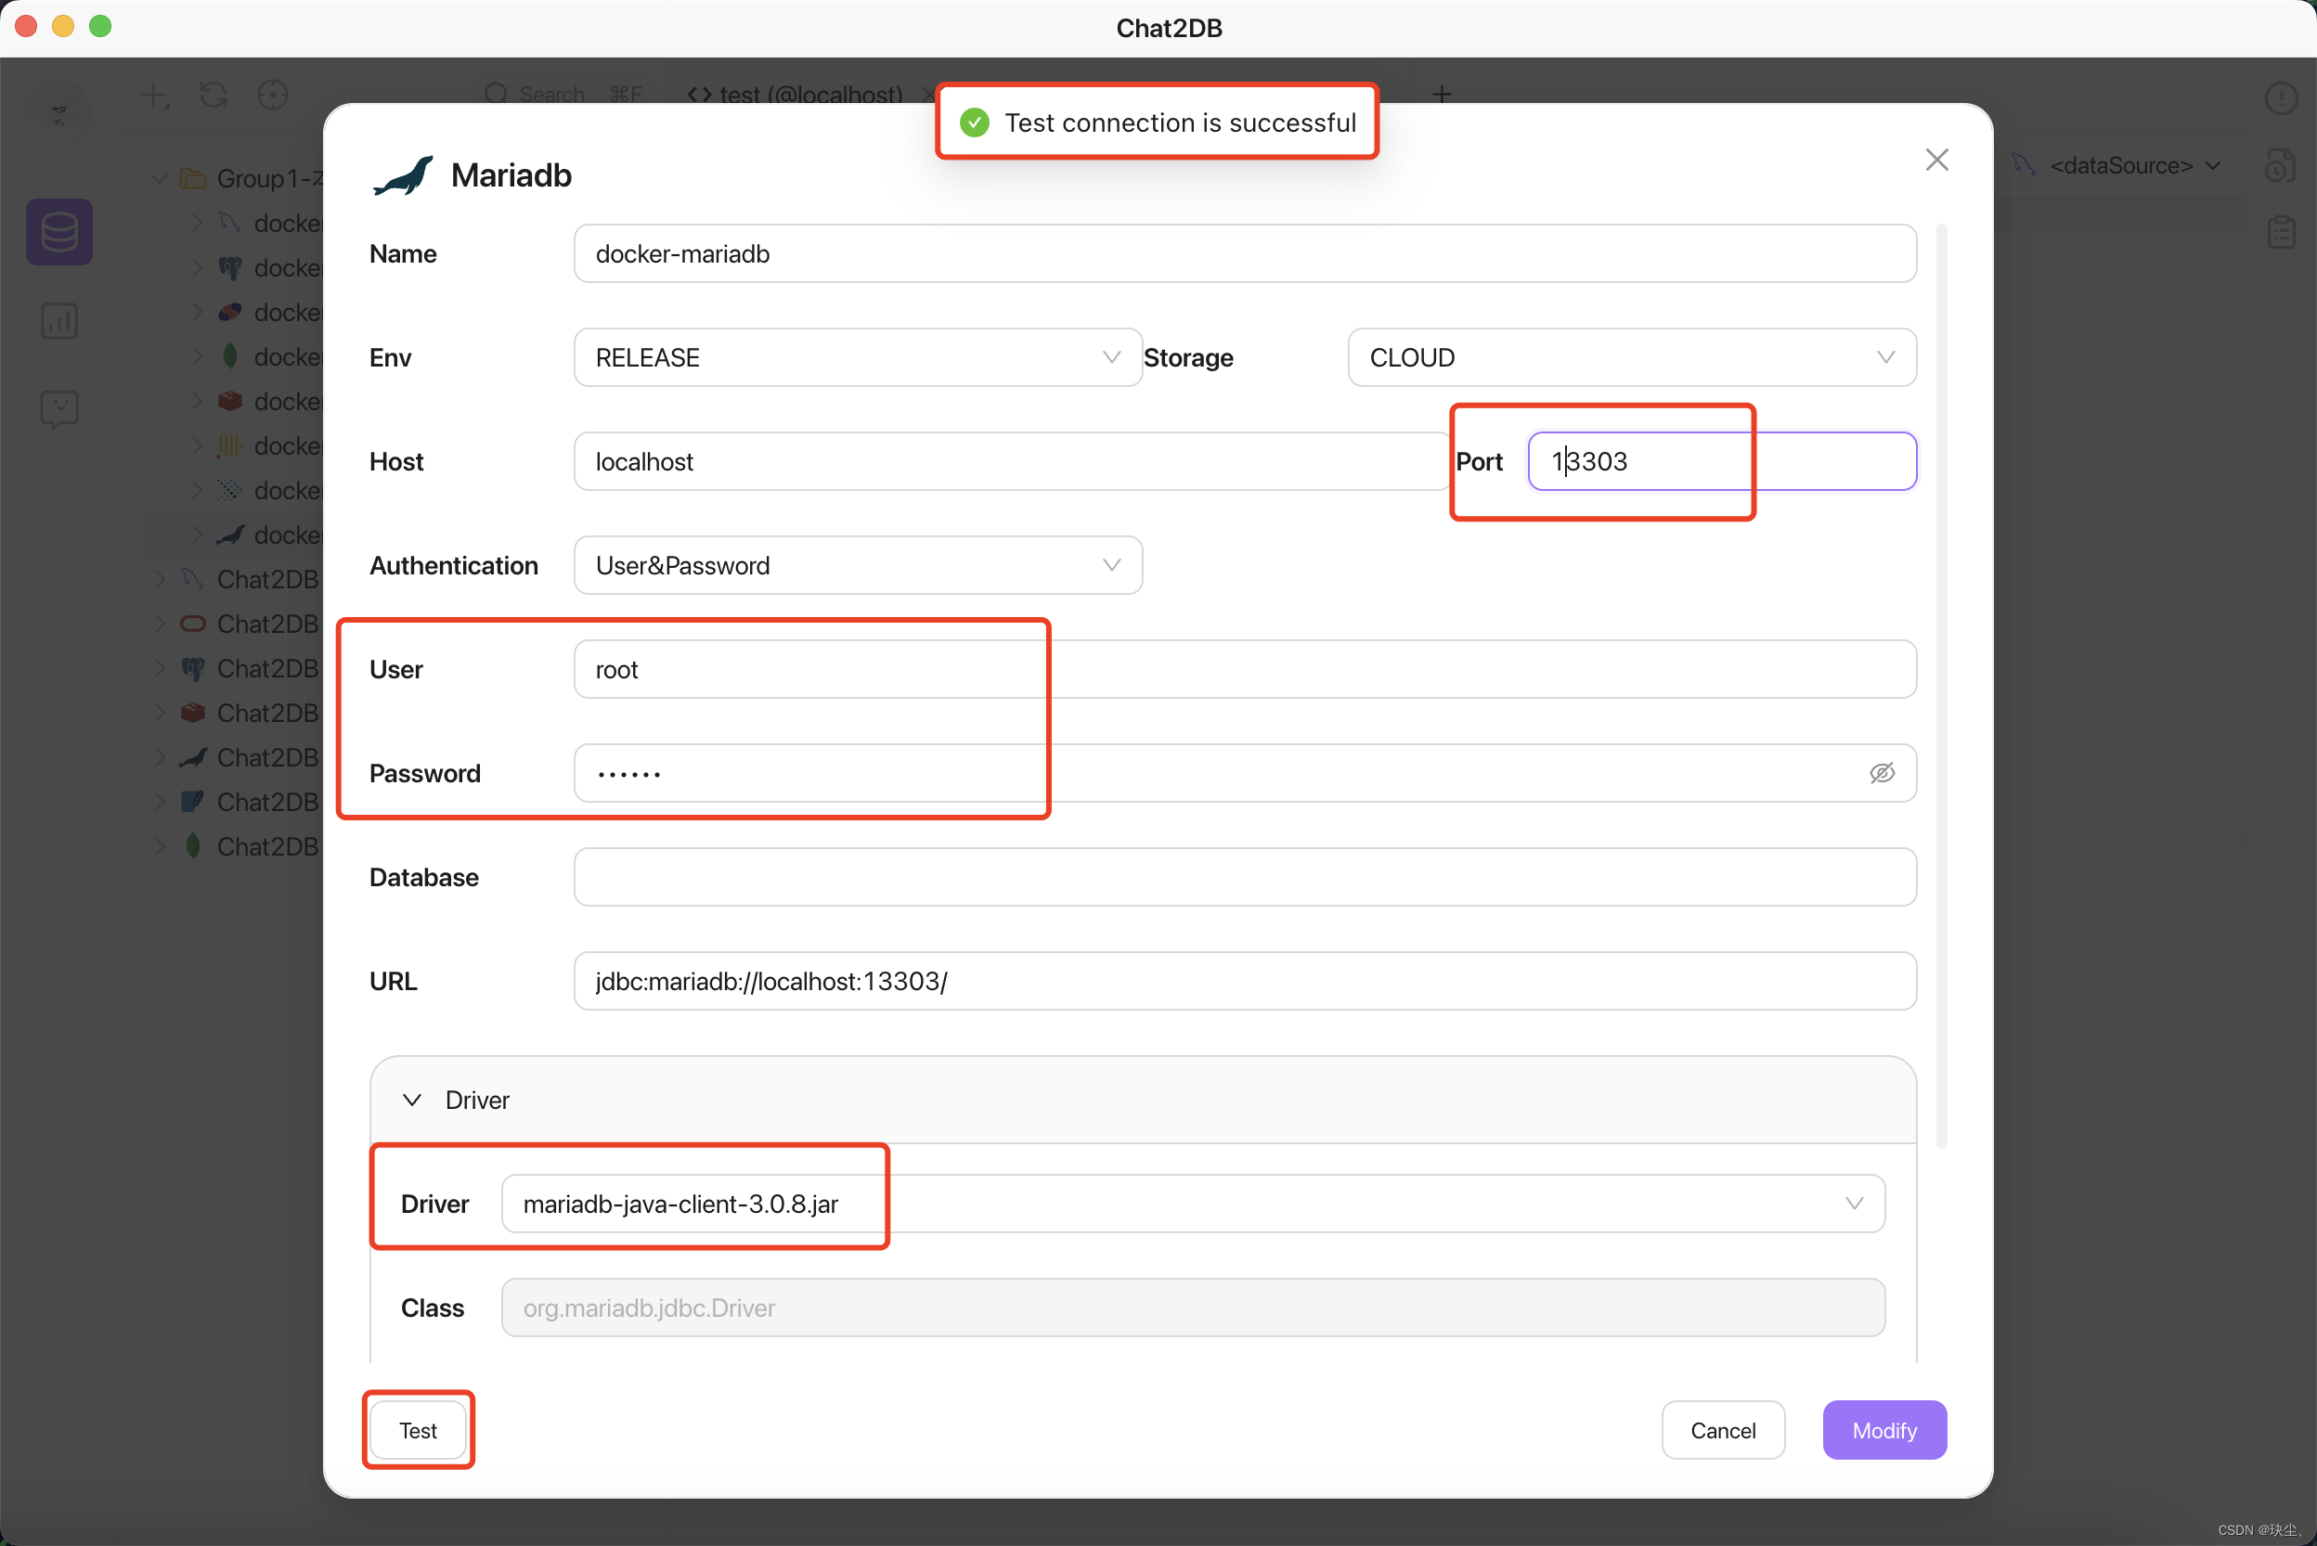Click the URL field with jdbc:mariadb address

(1245, 981)
